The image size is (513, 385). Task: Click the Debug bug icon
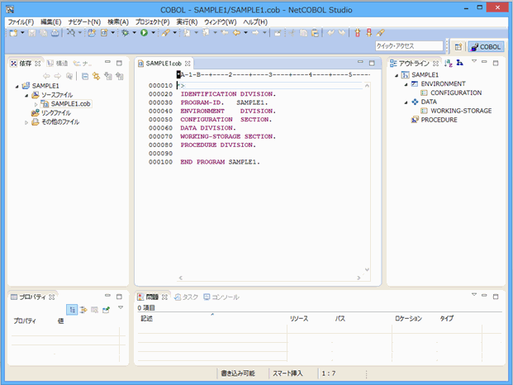[125, 33]
